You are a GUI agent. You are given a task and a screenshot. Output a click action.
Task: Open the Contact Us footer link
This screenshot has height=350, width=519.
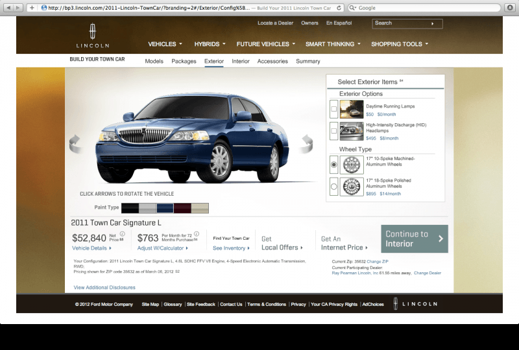[231, 305]
